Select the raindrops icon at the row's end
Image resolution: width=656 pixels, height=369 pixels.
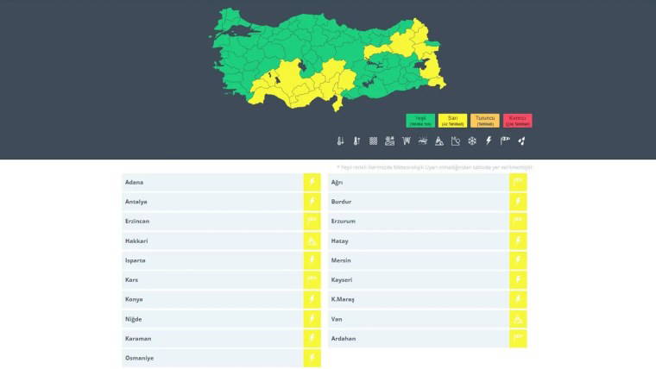[x=521, y=141]
